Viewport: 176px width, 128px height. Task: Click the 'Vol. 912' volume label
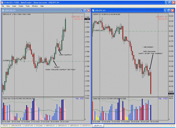tap(79, 99)
